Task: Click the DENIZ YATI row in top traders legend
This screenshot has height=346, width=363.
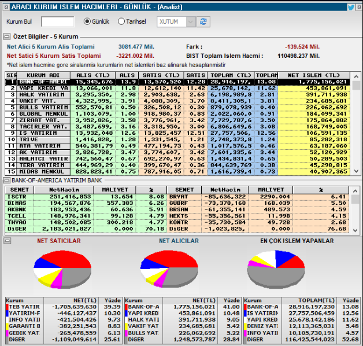Action: coord(302,326)
